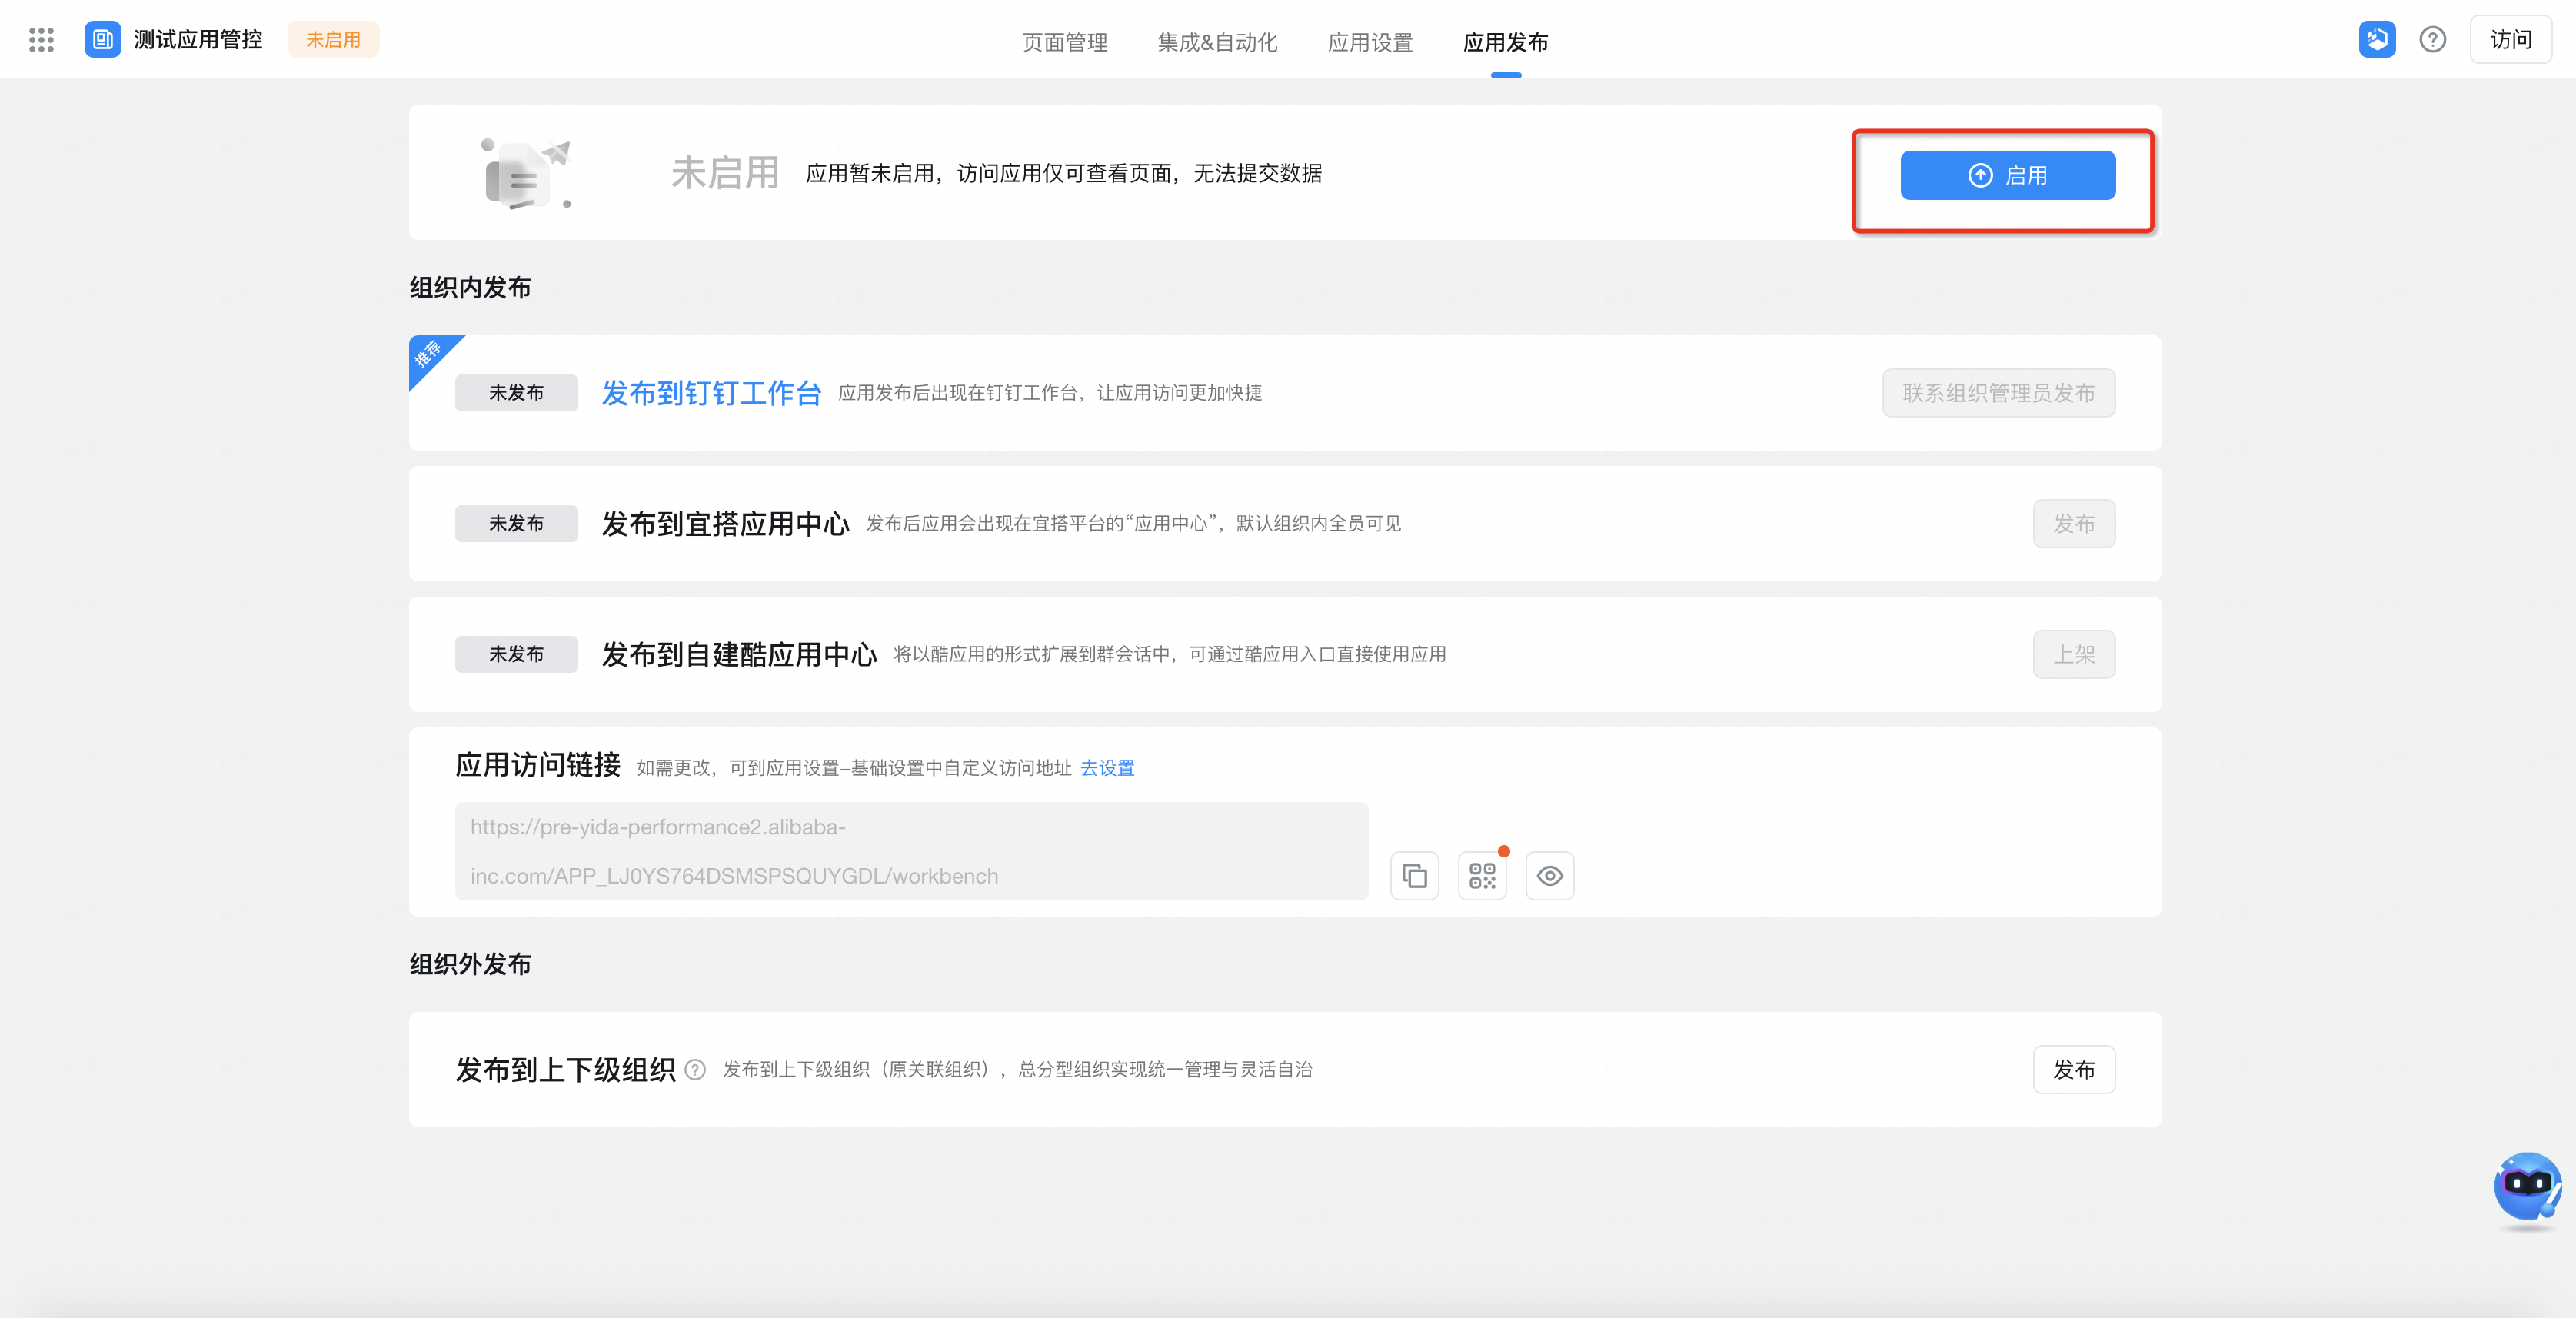Screen dimensions: 2576x1318
Task: Click the blue 推荐 corner ribbon
Action: tap(429, 355)
